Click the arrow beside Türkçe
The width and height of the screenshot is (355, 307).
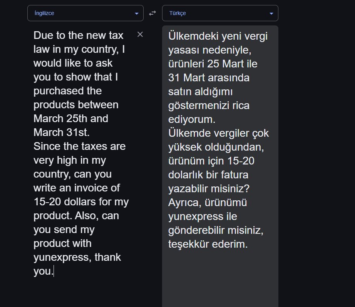tap(271, 13)
